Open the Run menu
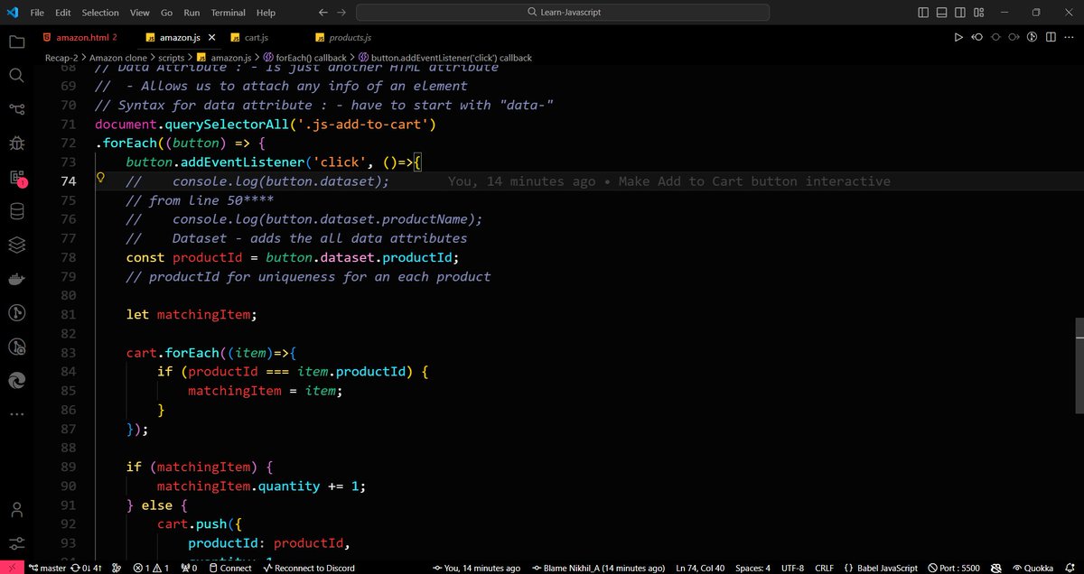 click(x=192, y=13)
